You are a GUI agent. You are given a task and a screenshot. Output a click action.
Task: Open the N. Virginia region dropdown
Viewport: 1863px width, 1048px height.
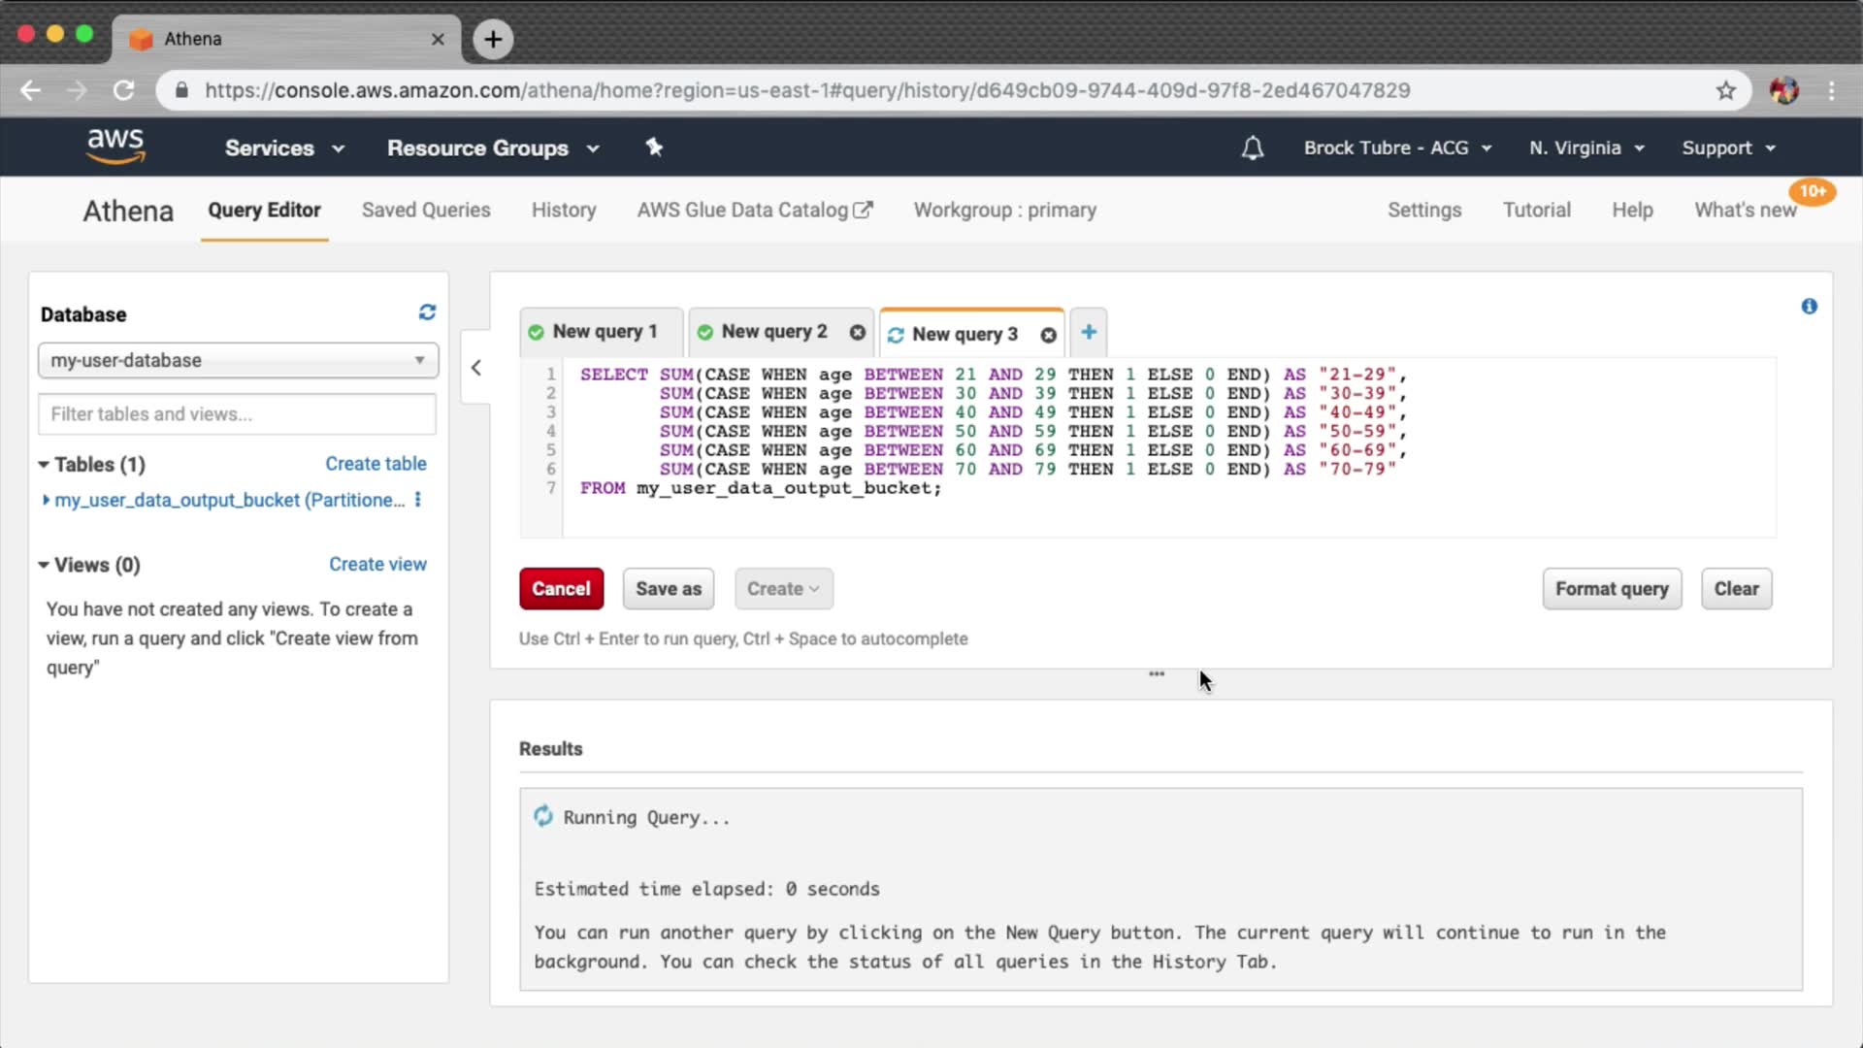point(1586,148)
